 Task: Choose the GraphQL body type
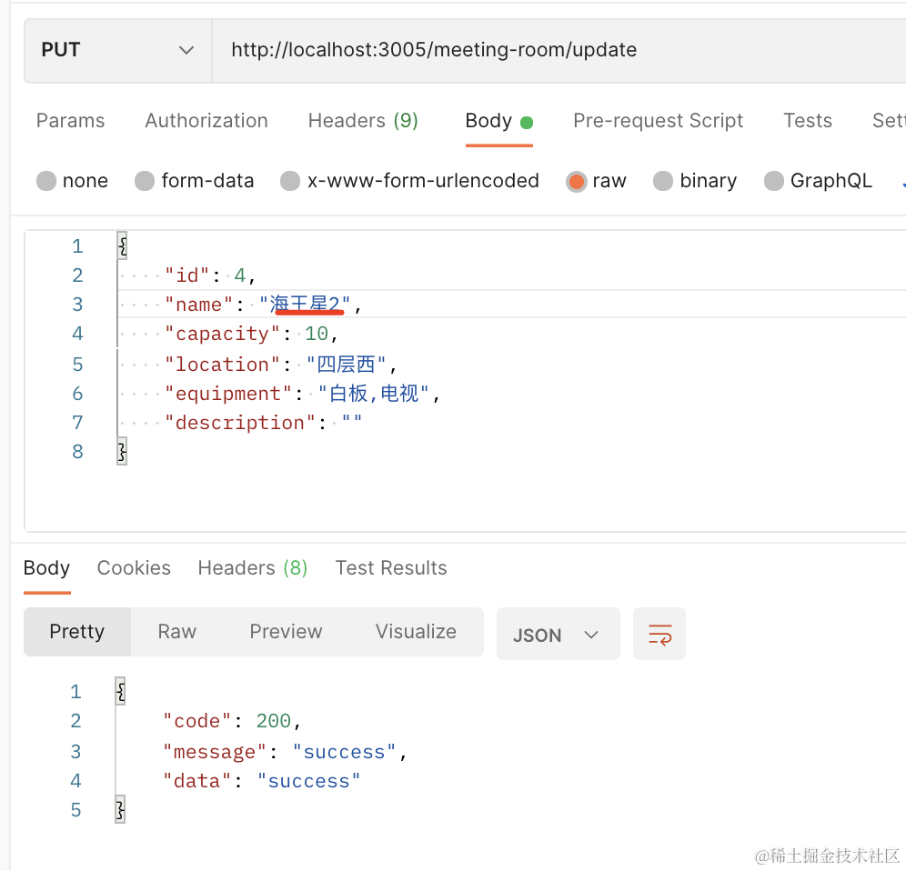pyautogui.click(x=774, y=181)
